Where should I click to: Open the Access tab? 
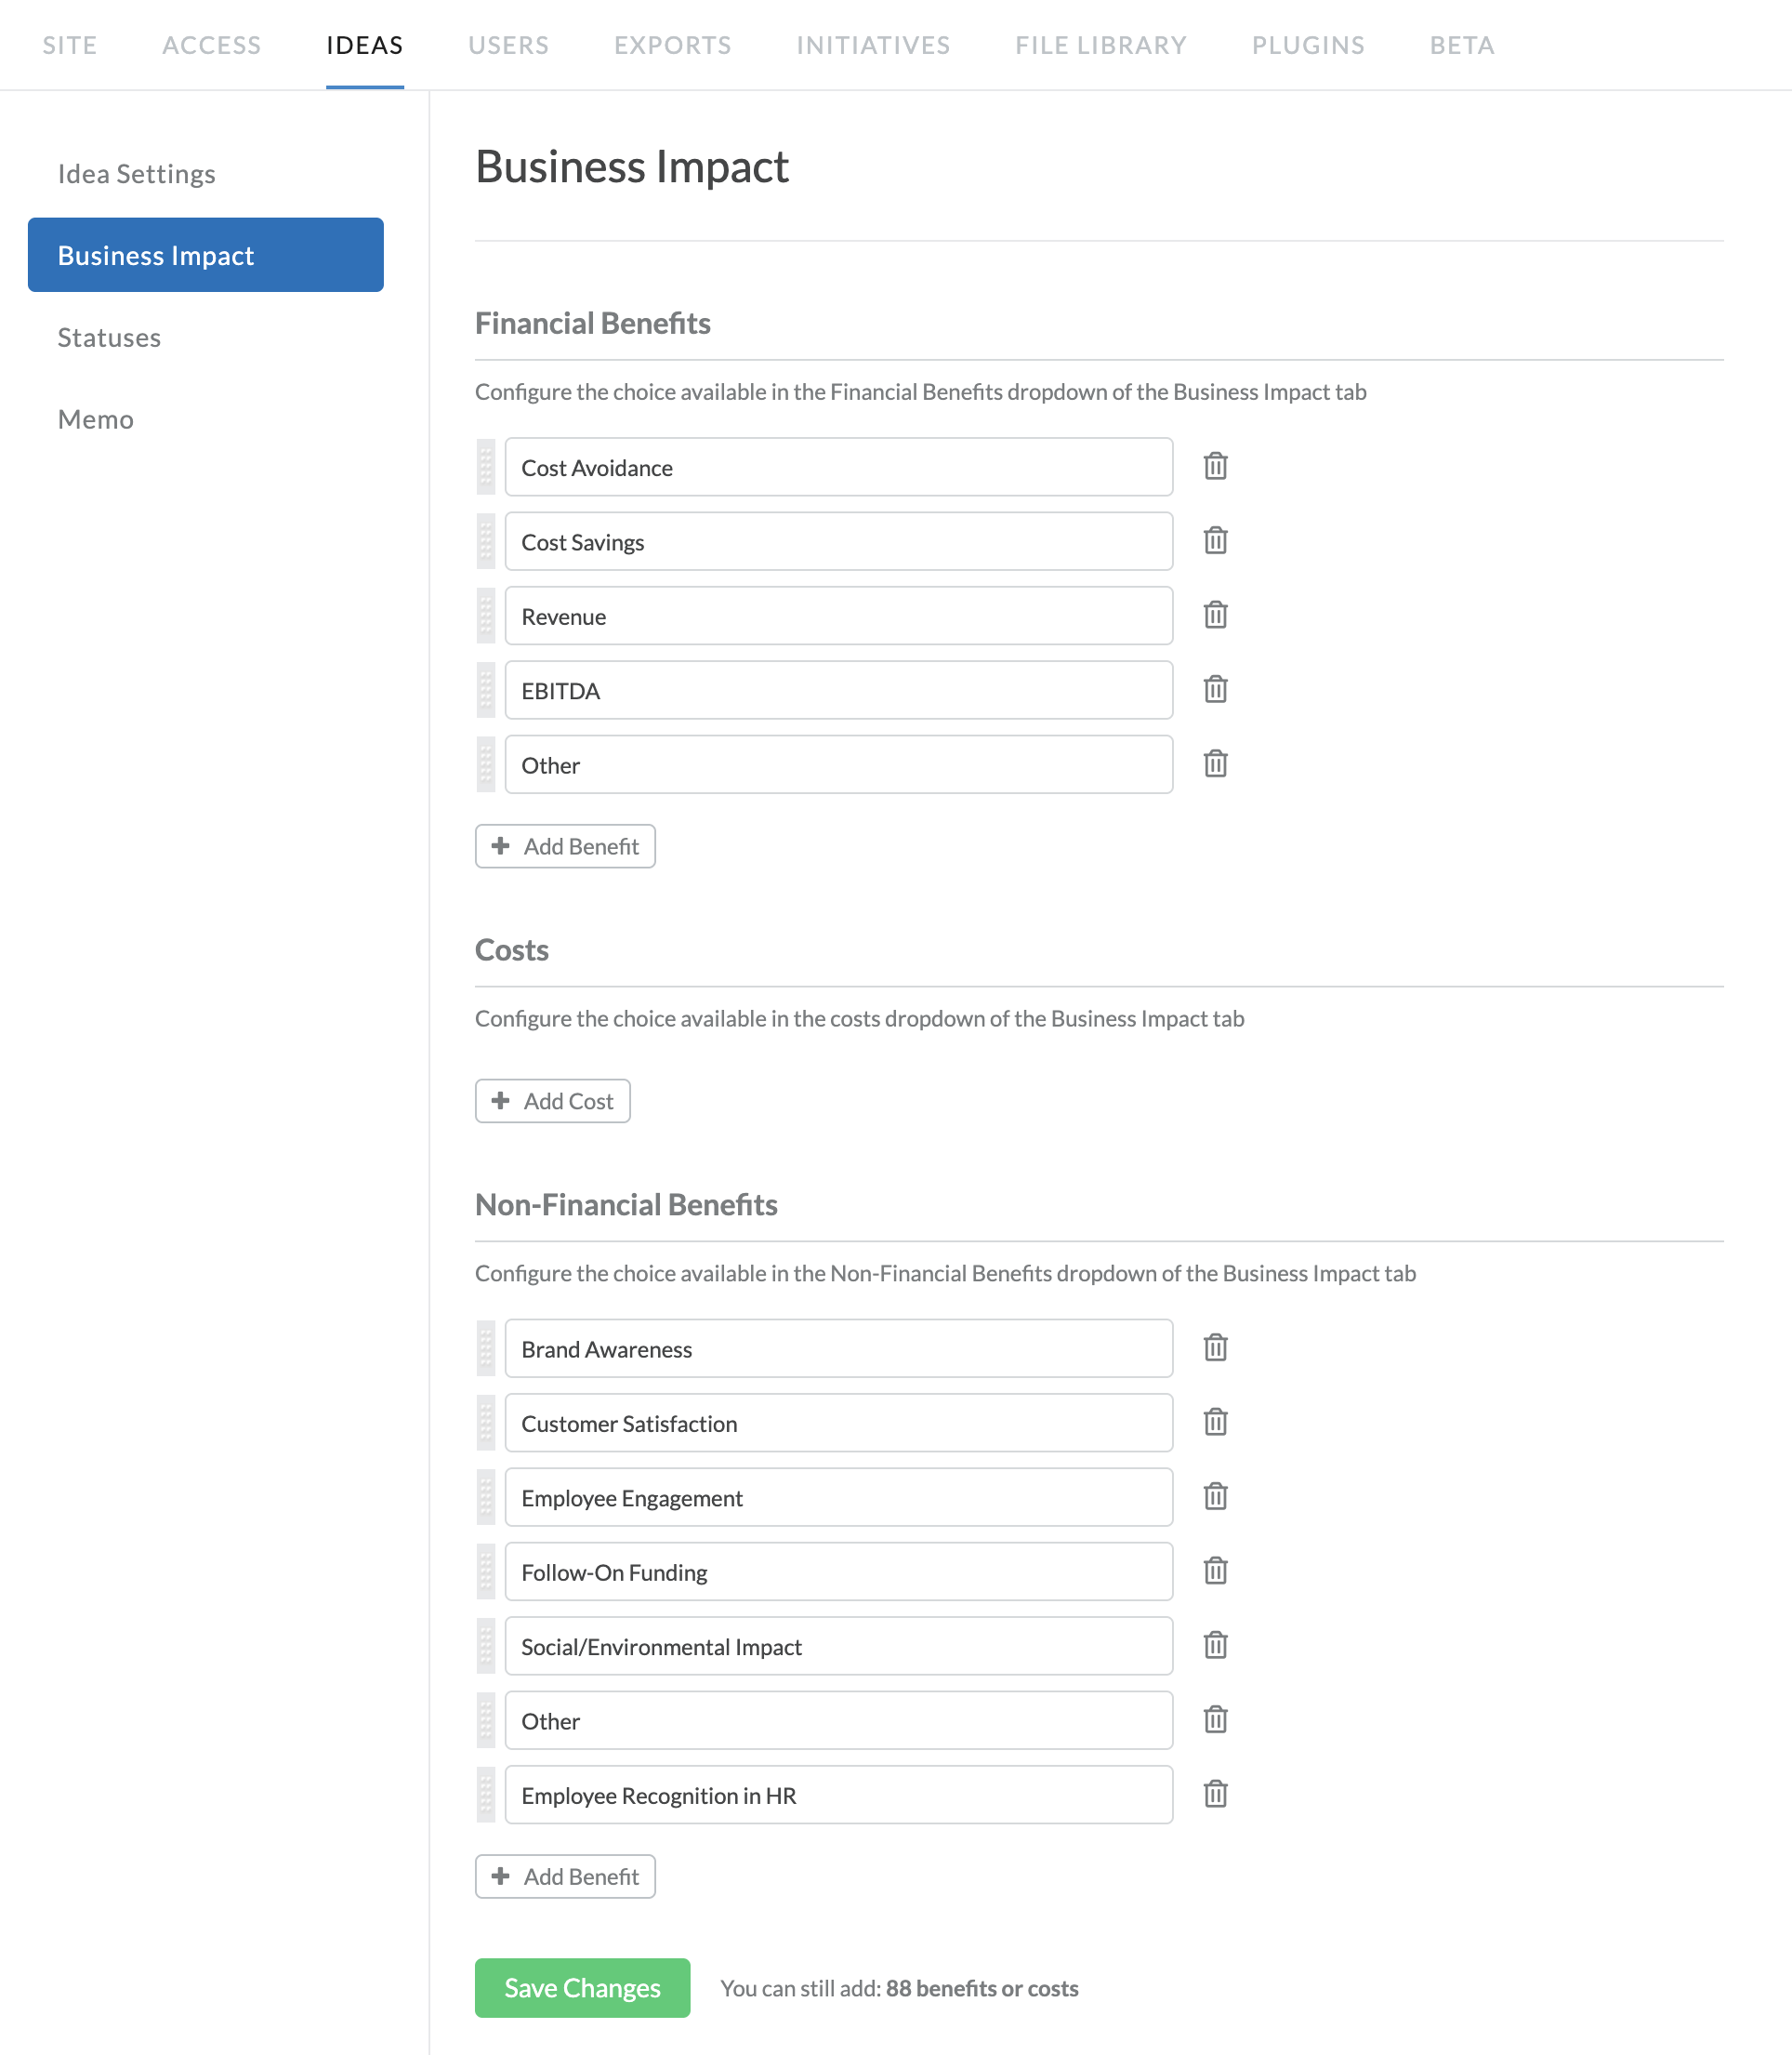tap(212, 45)
